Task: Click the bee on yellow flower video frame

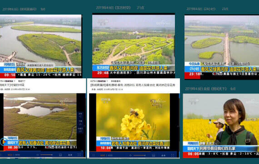Action: (133, 122)
